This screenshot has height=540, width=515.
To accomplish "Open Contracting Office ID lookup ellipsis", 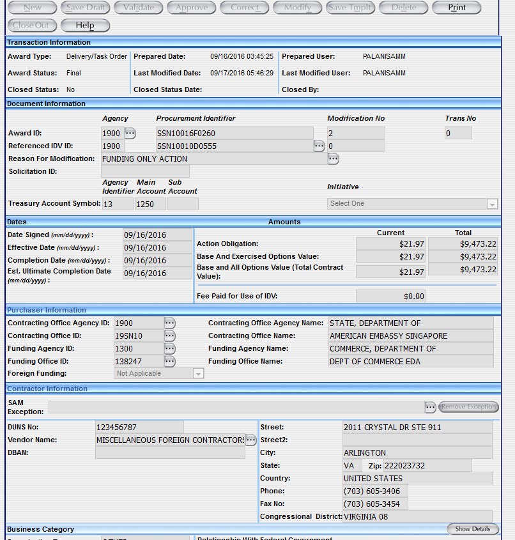I will pyautogui.click(x=170, y=336).
